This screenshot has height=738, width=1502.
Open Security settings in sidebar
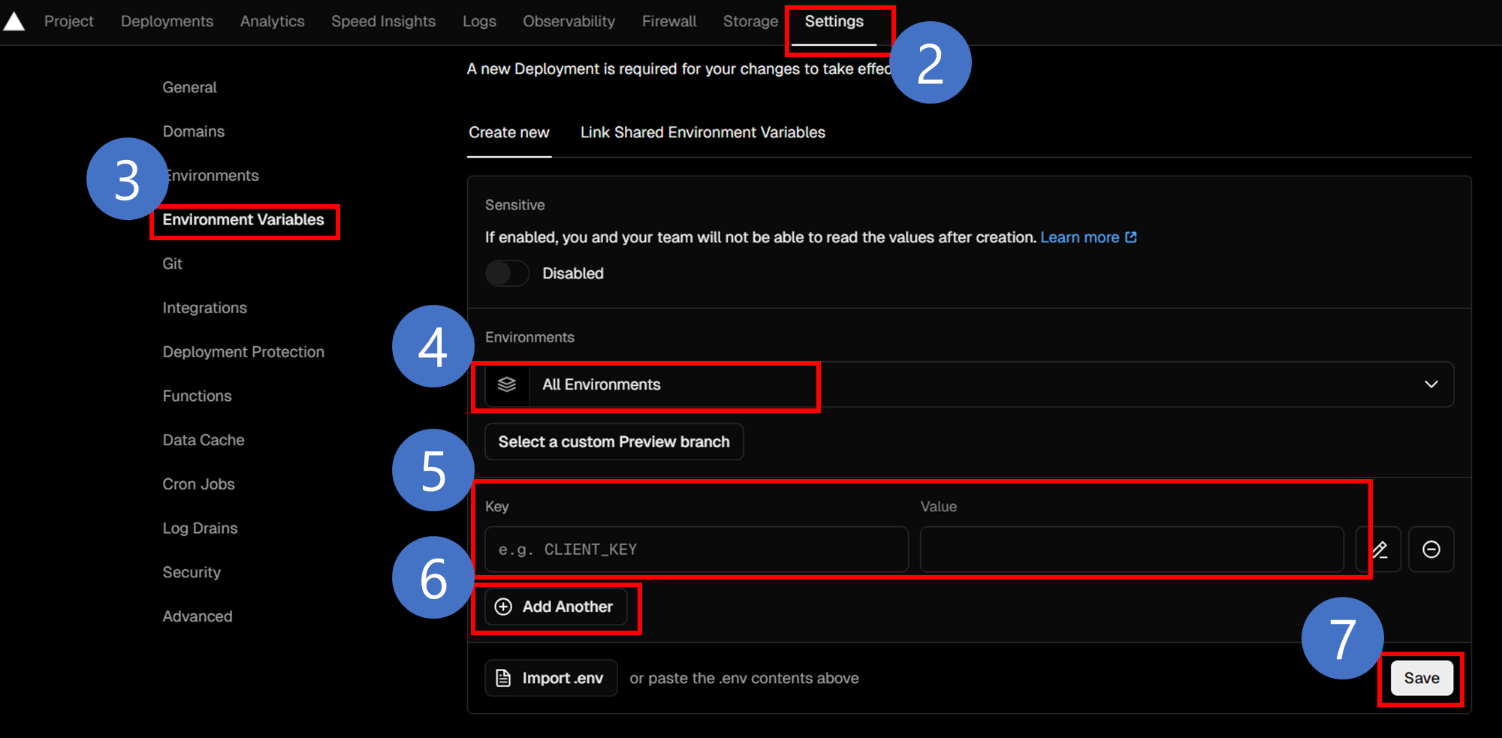tap(192, 573)
